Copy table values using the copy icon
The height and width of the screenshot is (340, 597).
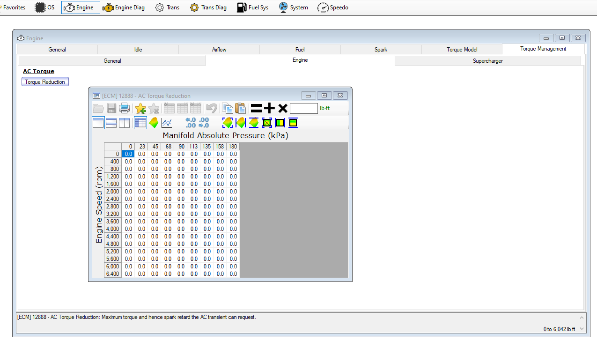coord(227,108)
